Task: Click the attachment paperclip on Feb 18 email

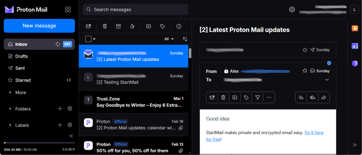Action: 181,128
